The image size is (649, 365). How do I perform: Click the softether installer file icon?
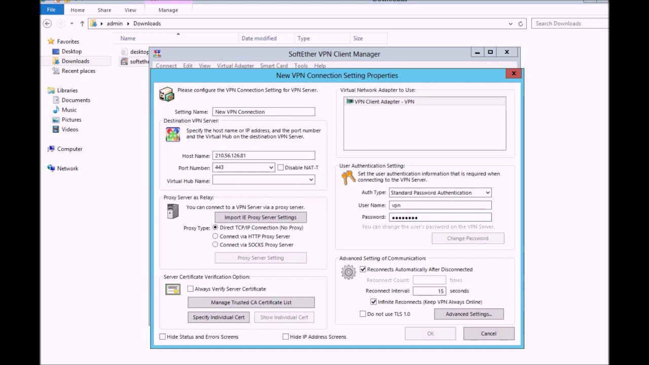(124, 61)
